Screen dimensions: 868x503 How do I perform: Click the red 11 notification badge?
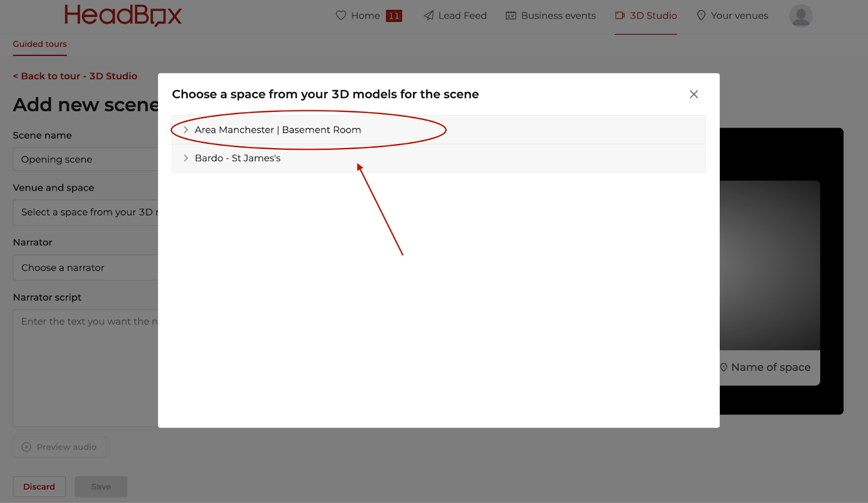click(394, 16)
